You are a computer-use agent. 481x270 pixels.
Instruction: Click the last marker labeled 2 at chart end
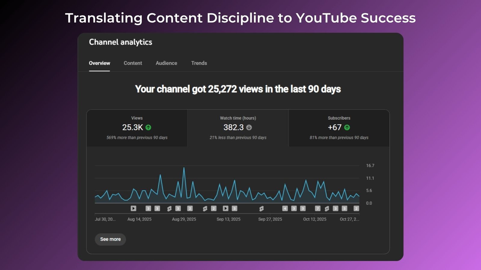[356, 208]
